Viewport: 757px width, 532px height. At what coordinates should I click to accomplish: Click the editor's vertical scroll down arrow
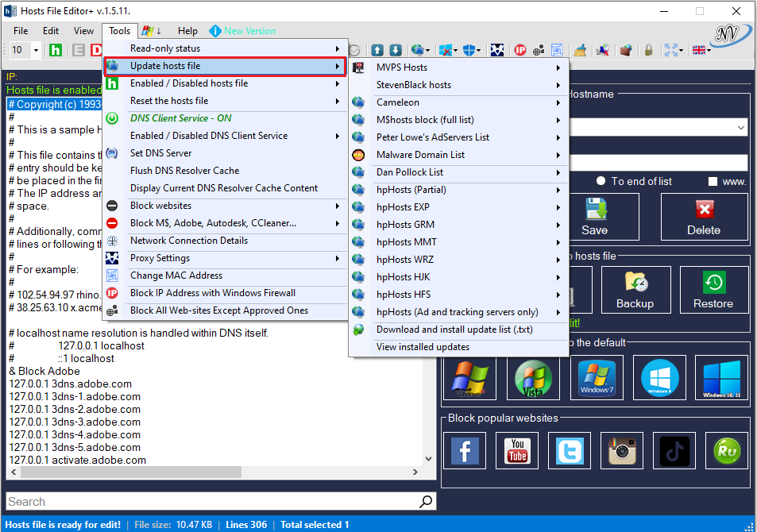click(429, 459)
